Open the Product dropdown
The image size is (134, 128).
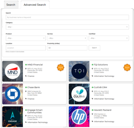click(x=26, y=38)
